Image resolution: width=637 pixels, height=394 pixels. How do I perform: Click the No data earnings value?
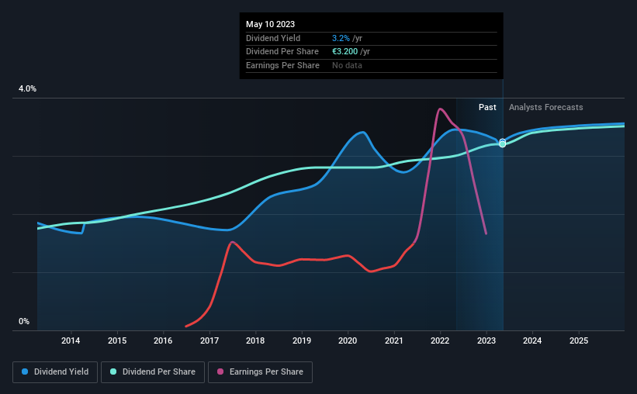347,65
